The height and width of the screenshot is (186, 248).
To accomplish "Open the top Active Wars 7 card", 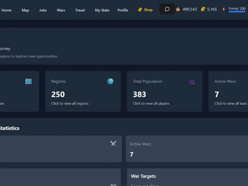I will click(x=228, y=91).
